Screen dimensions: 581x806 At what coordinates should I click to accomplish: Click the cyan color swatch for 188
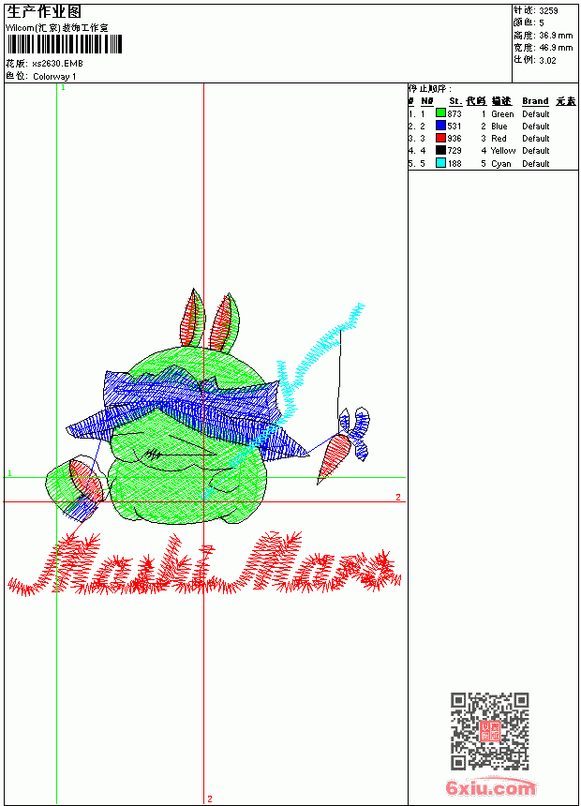pyautogui.click(x=440, y=163)
